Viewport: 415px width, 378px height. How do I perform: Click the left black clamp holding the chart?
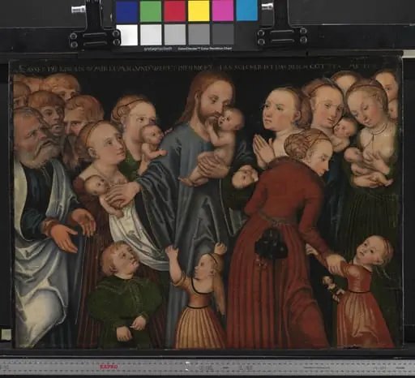click(x=94, y=25)
